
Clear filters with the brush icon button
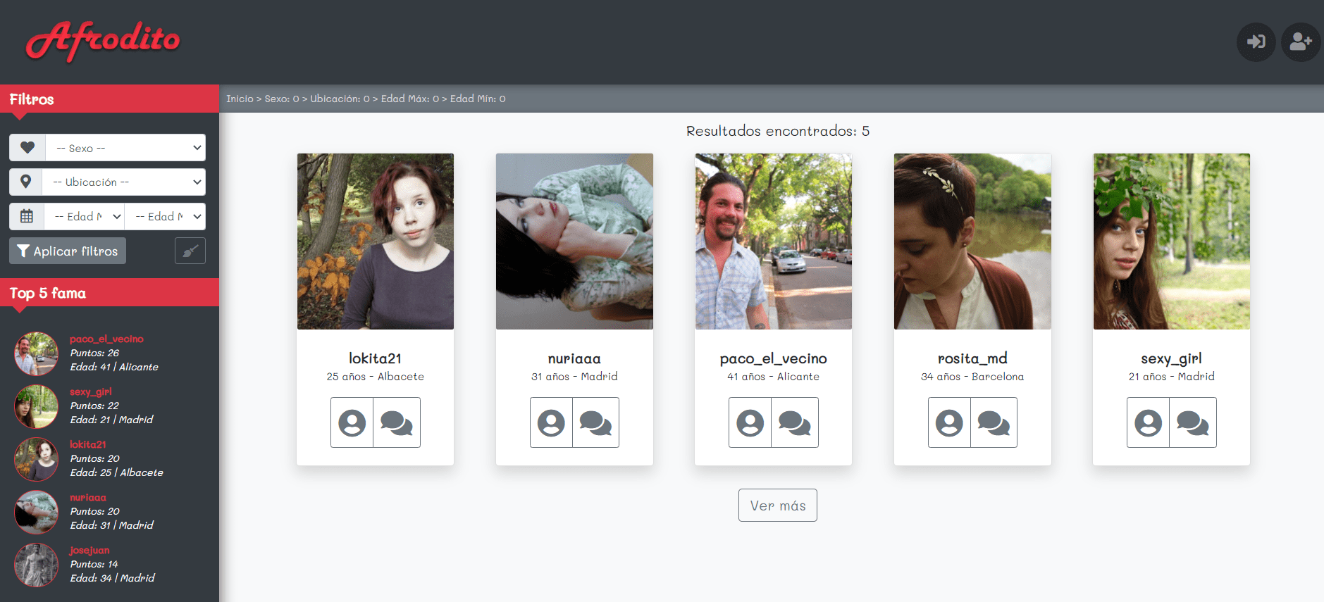click(x=190, y=251)
